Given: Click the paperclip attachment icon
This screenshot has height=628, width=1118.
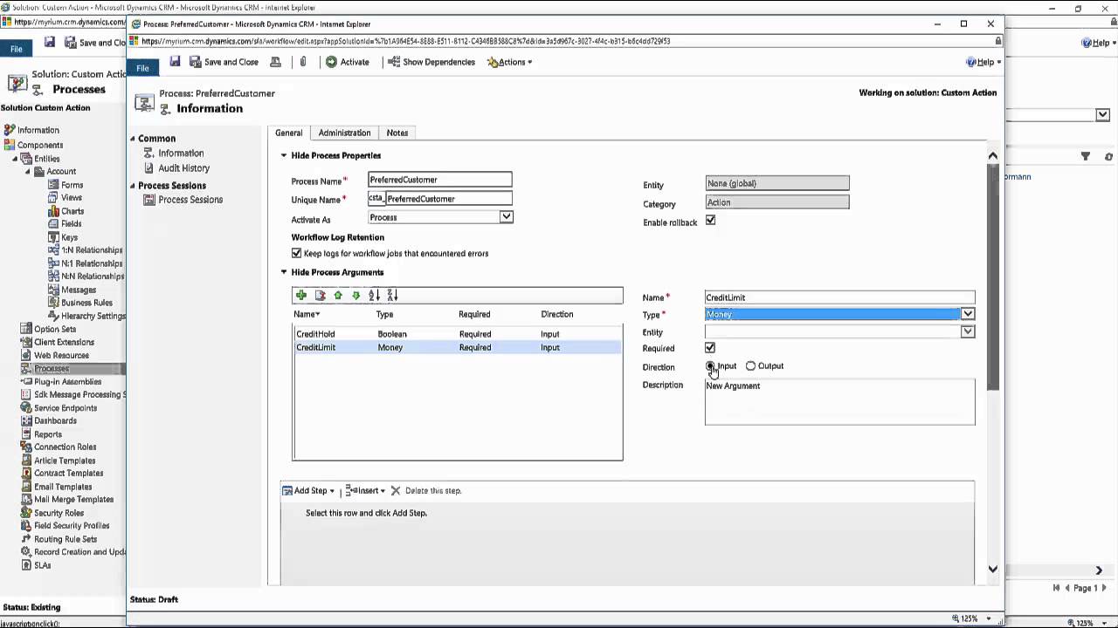Looking at the screenshot, I should pyautogui.click(x=303, y=62).
